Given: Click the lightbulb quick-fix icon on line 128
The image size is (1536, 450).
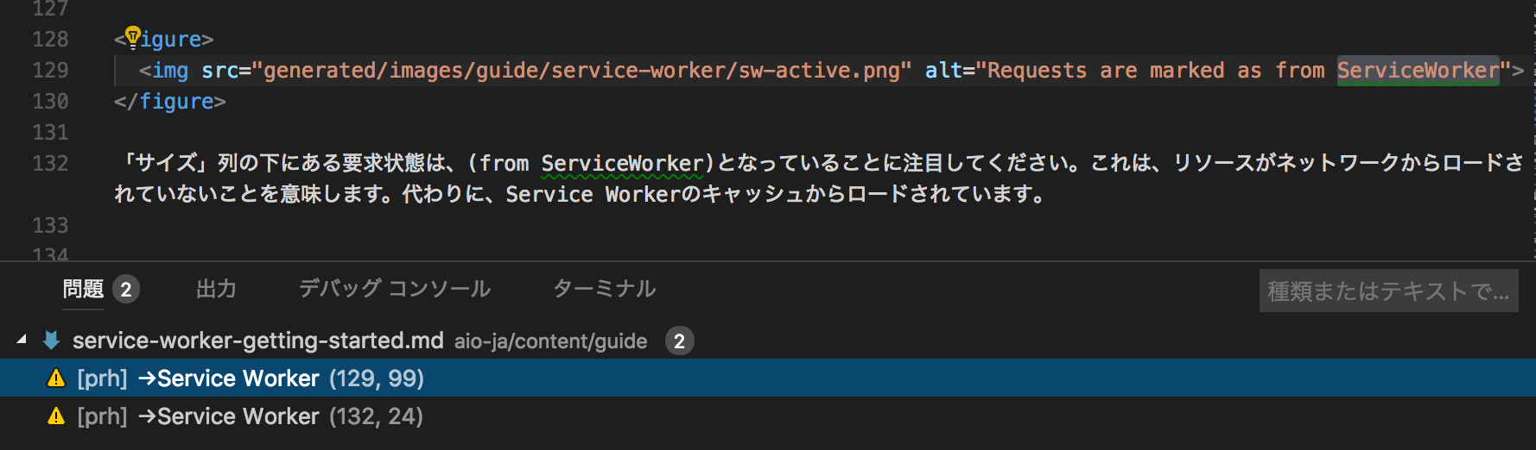Looking at the screenshot, I should (132, 36).
